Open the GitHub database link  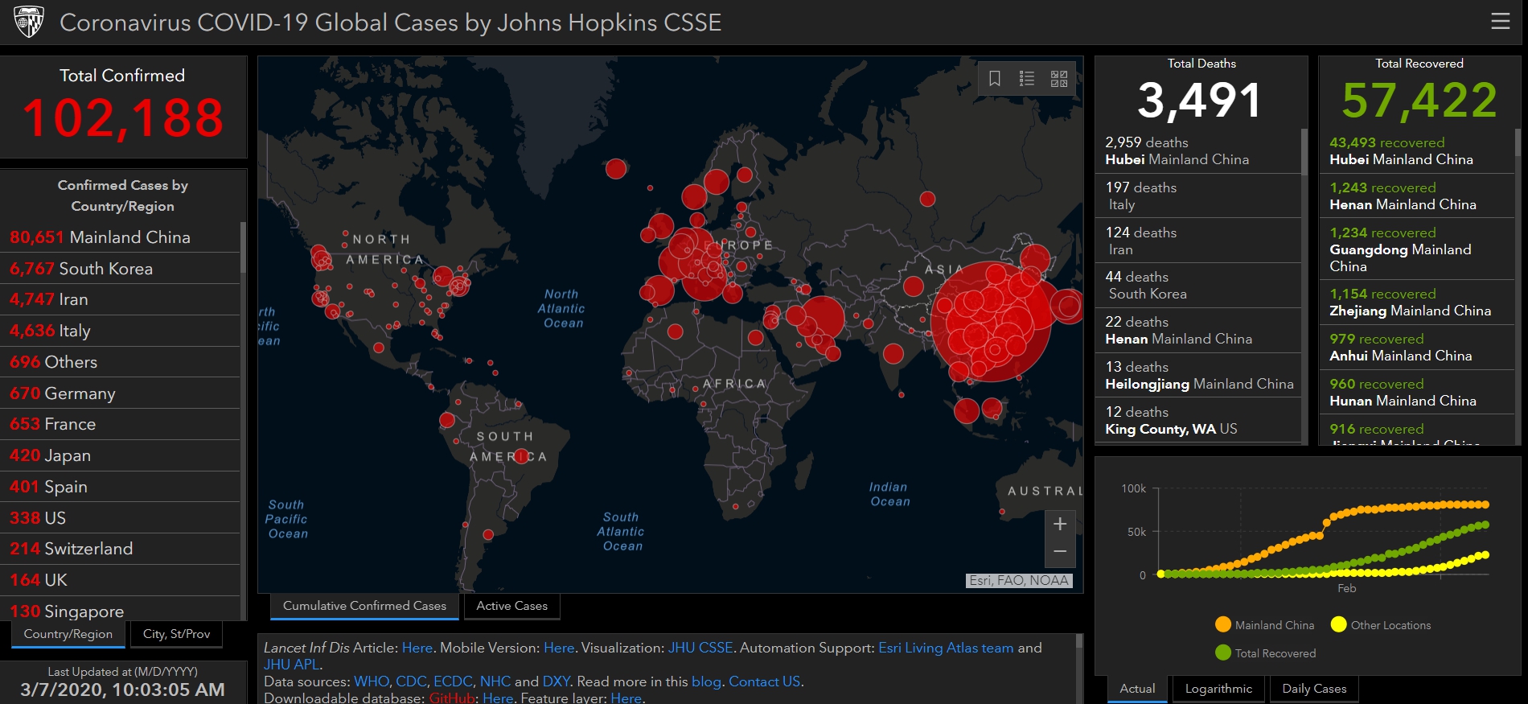click(x=453, y=698)
